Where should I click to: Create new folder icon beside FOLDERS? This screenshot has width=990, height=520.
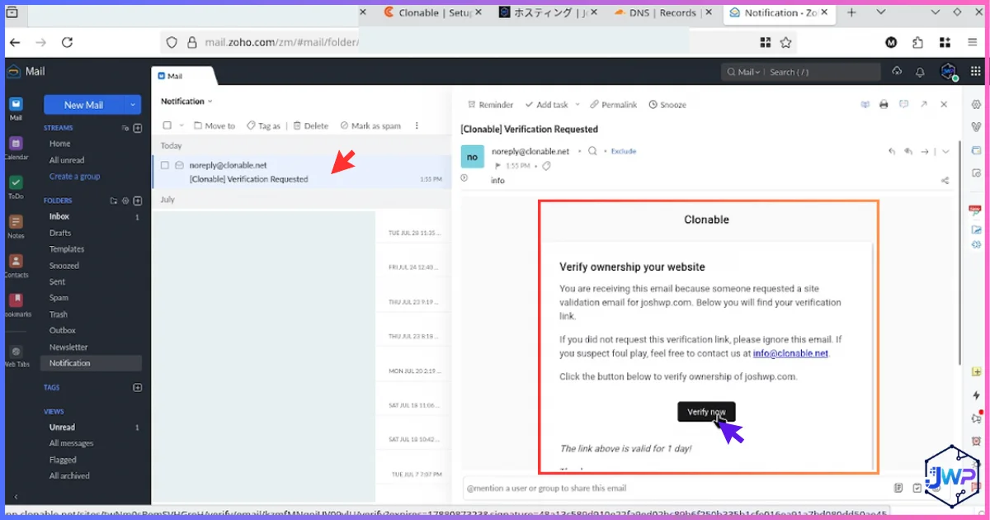[114, 201]
